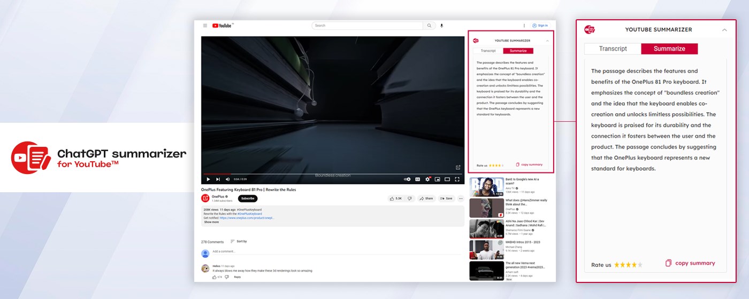Rate stars in YouTube page panel

(496, 166)
